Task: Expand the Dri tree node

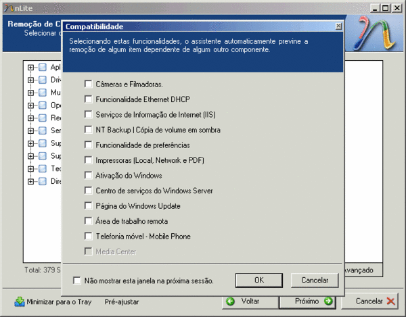Action: click(30, 80)
